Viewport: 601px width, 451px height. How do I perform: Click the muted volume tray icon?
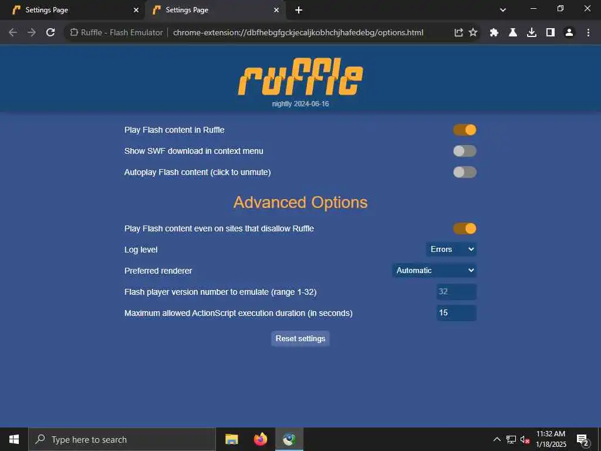coord(525,439)
